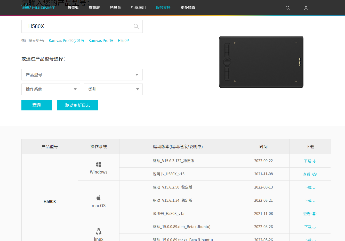345x241 pixels.
Task: Open the 数位板 menu
Action: click(x=73, y=7)
